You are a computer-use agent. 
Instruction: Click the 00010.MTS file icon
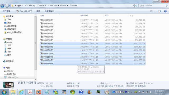(x=42, y=54)
